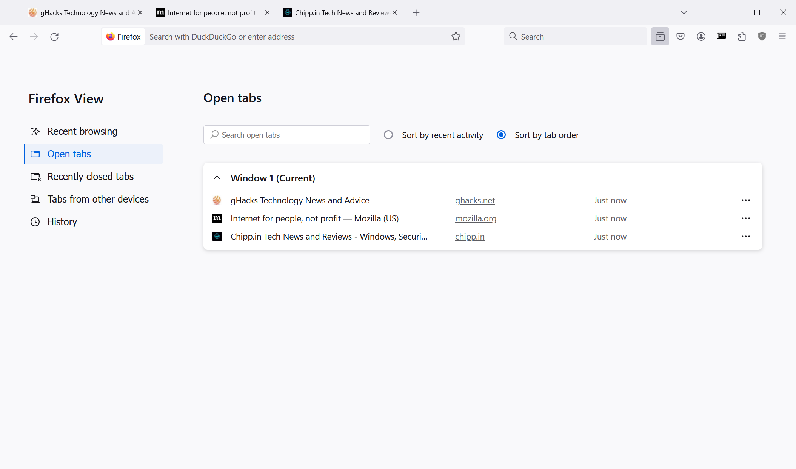Minimize the Firefox window
The height and width of the screenshot is (469, 796).
(731, 12)
